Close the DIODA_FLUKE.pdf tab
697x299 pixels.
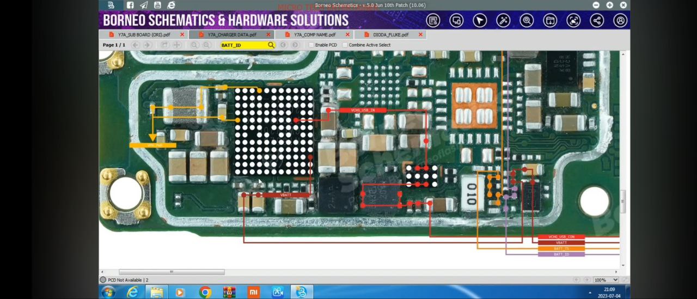[420, 34]
